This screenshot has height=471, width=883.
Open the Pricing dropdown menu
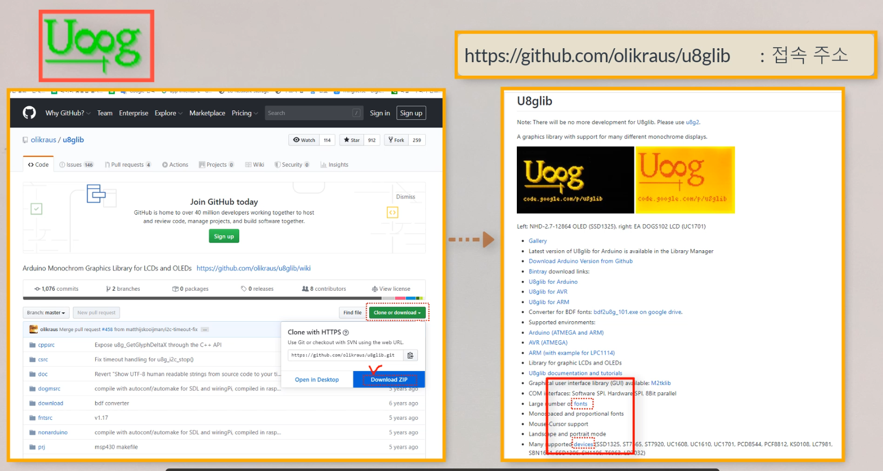[244, 113]
